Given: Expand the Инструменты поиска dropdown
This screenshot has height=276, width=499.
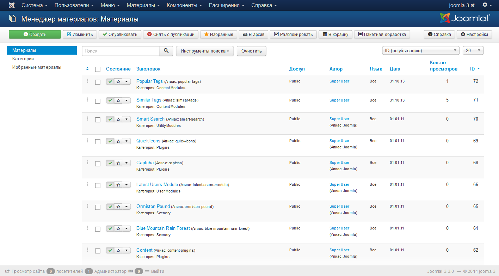Looking at the screenshot, I should [x=205, y=51].
